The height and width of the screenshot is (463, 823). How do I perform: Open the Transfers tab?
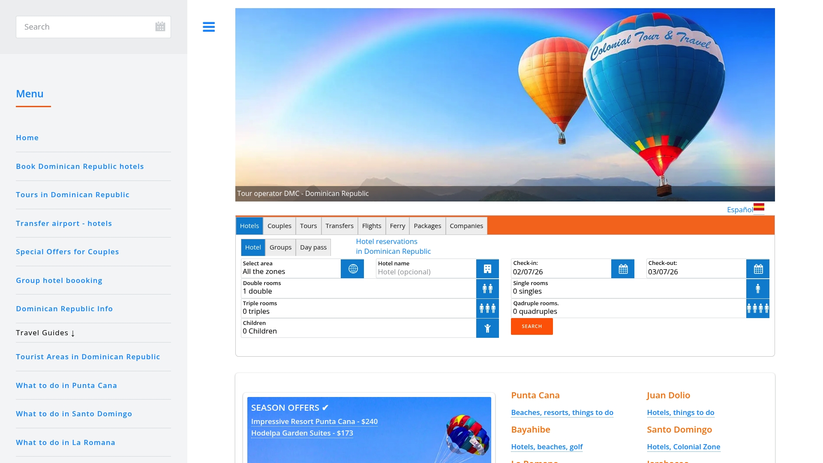[339, 226]
